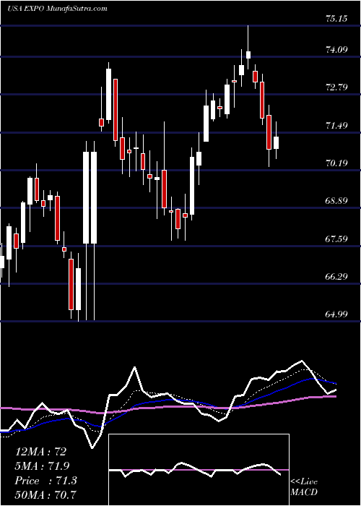Viewport: 361px width, 506px height.
Task: Click the 'USA EXPO MunafaSutra.com' title text
Action: coord(57,9)
